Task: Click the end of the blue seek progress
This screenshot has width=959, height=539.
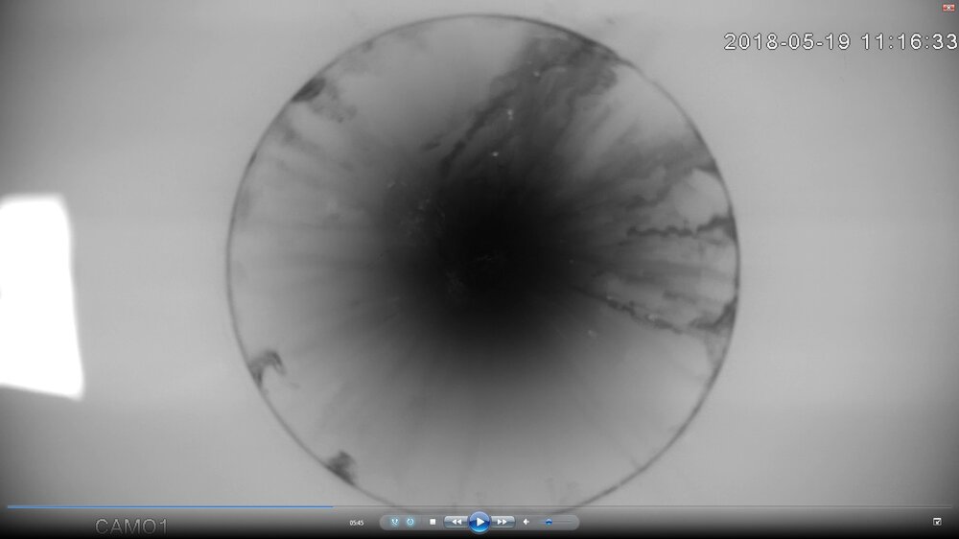Action: (x=332, y=506)
